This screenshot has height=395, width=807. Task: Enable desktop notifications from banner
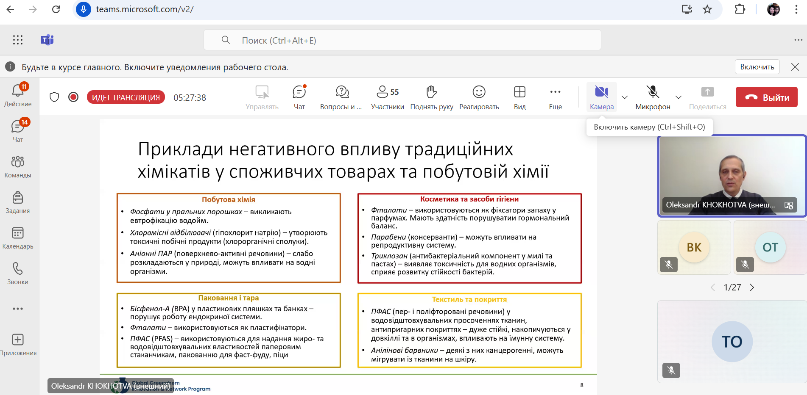[x=757, y=67]
